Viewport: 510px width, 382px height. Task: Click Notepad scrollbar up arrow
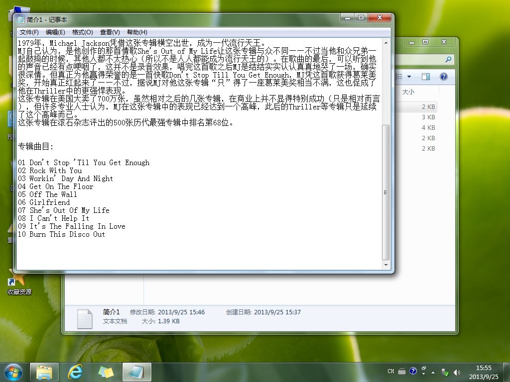click(386, 43)
